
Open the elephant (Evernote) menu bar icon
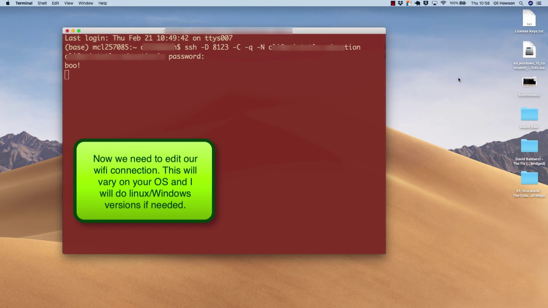click(417, 3)
